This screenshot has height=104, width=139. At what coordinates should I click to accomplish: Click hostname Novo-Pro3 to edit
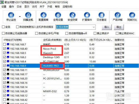(49, 49)
